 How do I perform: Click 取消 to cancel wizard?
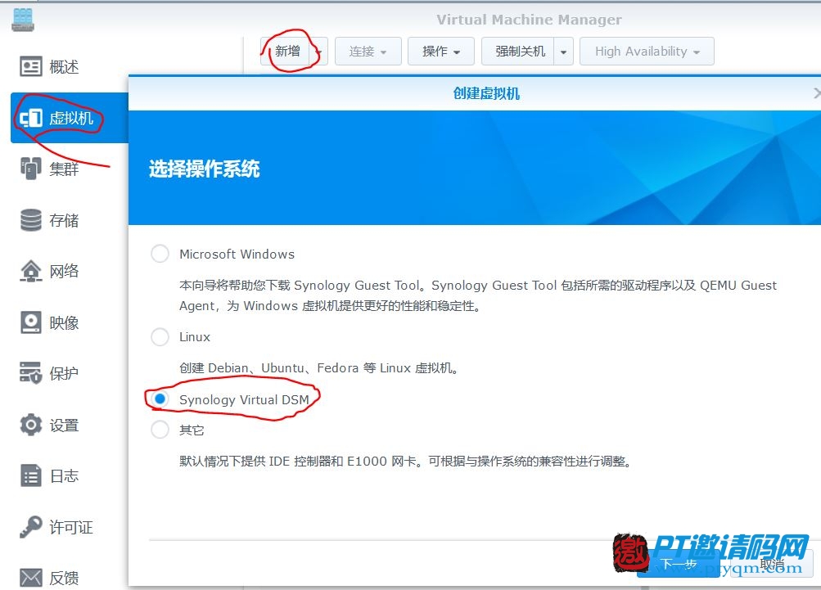pyautogui.click(x=773, y=564)
